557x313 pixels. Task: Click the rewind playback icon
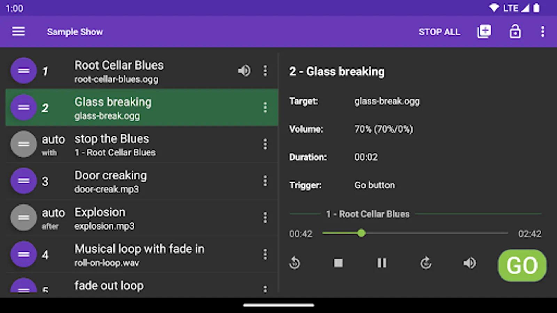click(x=295, y=263)
